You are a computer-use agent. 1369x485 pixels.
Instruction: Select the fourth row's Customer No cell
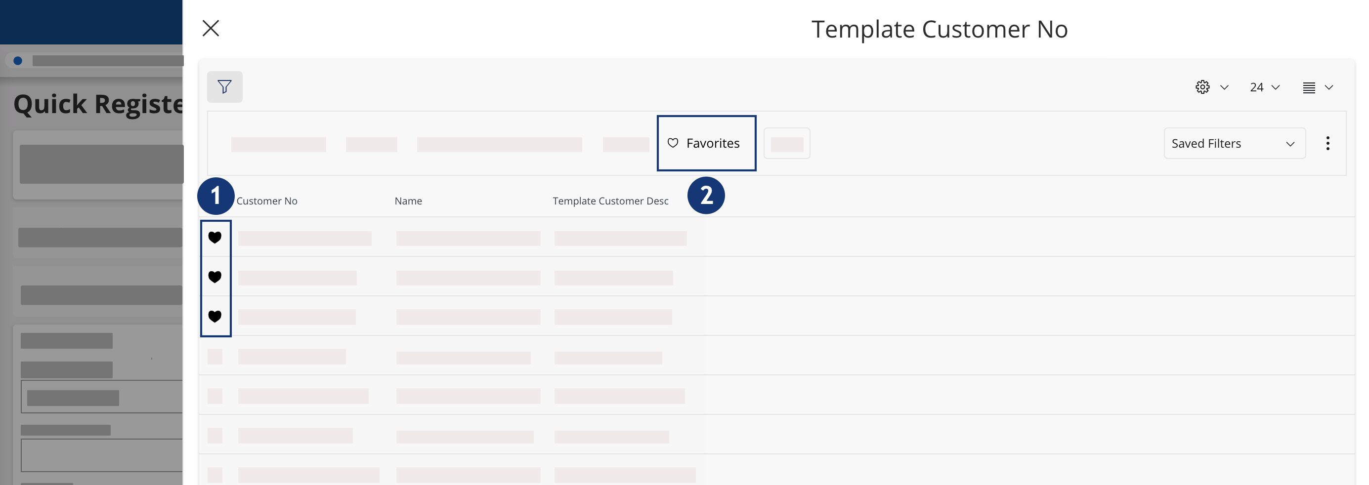(292, 357)
